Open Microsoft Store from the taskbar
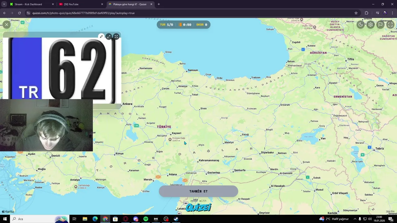Screen dimensions: 397x223 tap(115, 219)
